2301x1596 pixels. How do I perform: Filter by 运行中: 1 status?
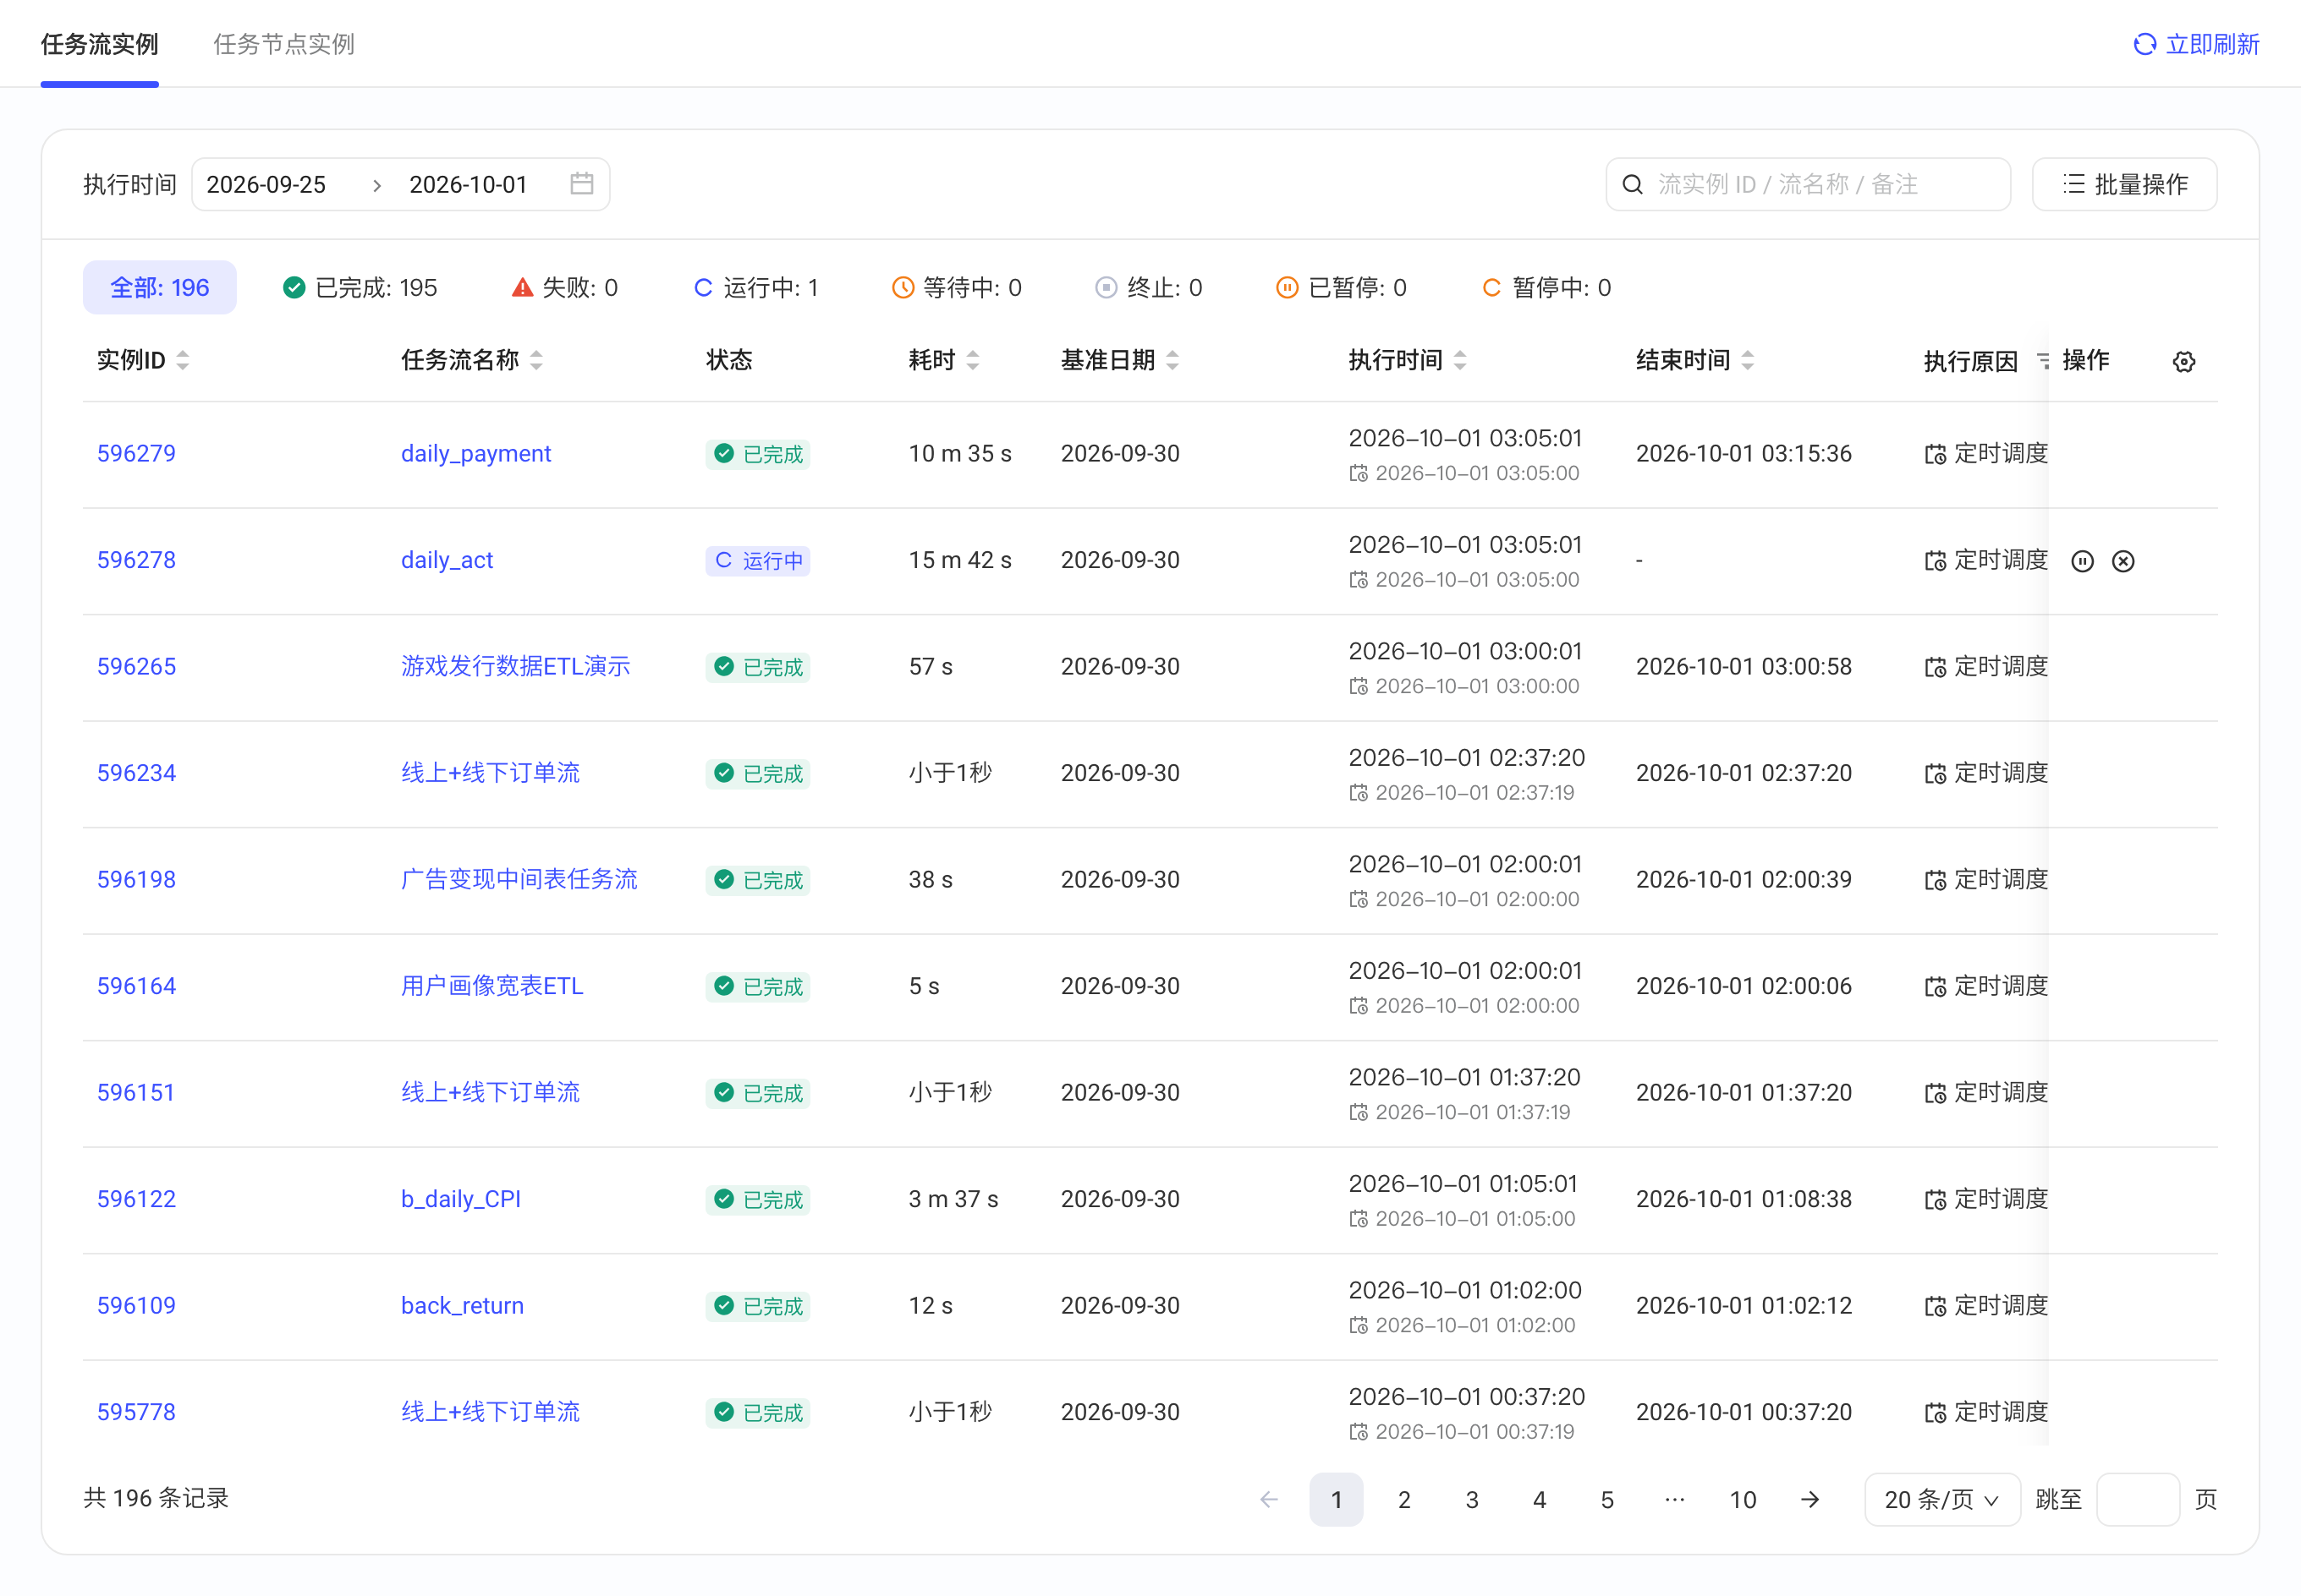pyautogui.click(x=756, y=288)
